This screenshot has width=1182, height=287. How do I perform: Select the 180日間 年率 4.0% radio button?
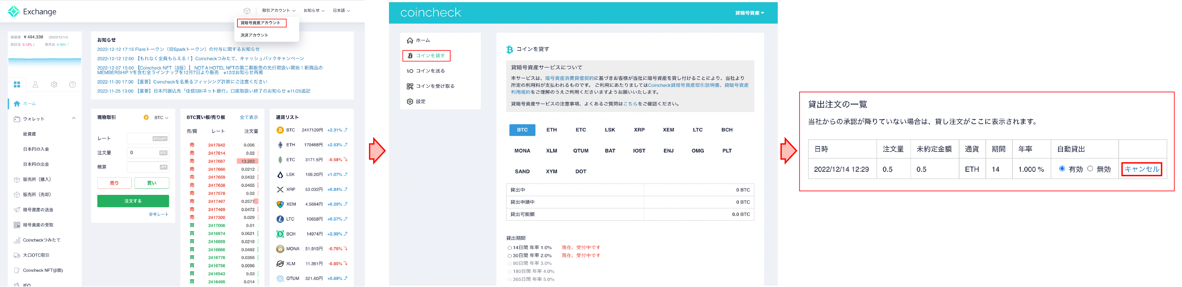pos(510,271)
